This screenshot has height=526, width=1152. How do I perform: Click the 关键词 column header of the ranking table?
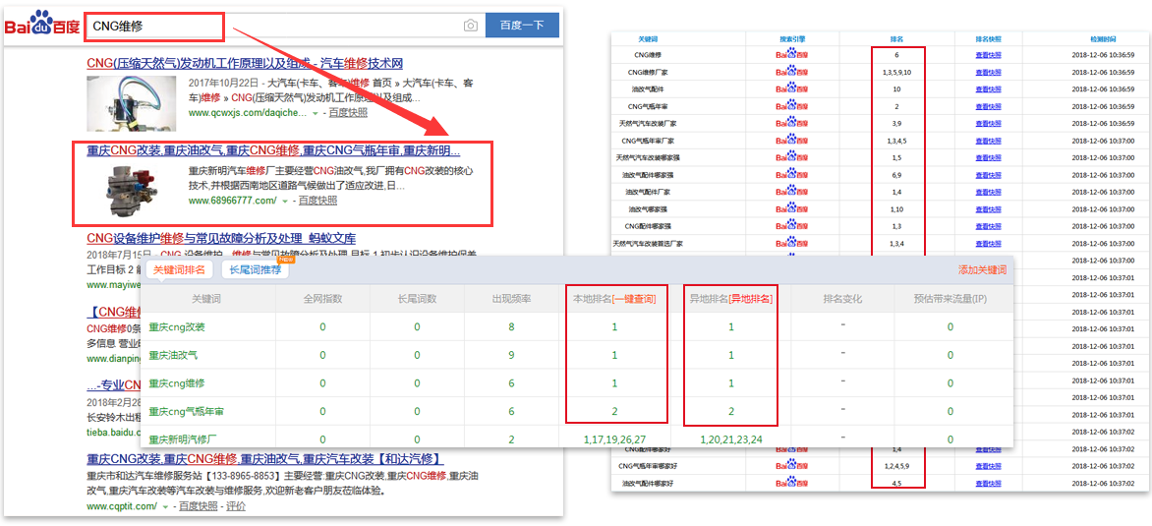[x=648, y=39]
